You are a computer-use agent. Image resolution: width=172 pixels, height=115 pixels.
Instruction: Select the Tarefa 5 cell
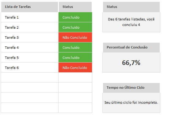pyautogui.click(x=30, y=57)
